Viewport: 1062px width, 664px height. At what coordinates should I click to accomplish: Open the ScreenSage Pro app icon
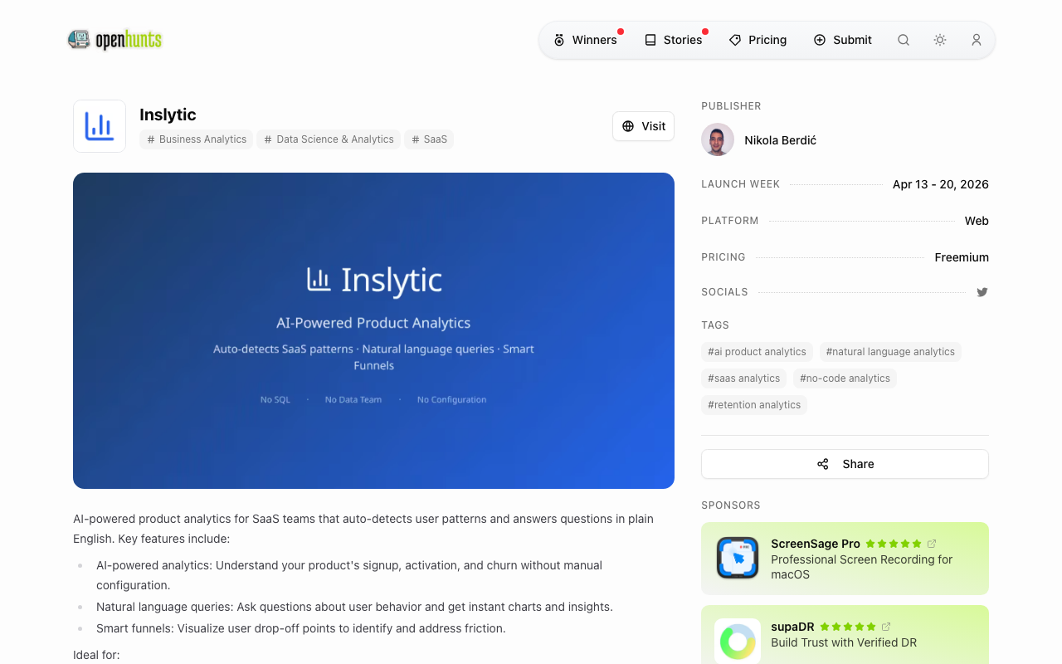point(738,558)
